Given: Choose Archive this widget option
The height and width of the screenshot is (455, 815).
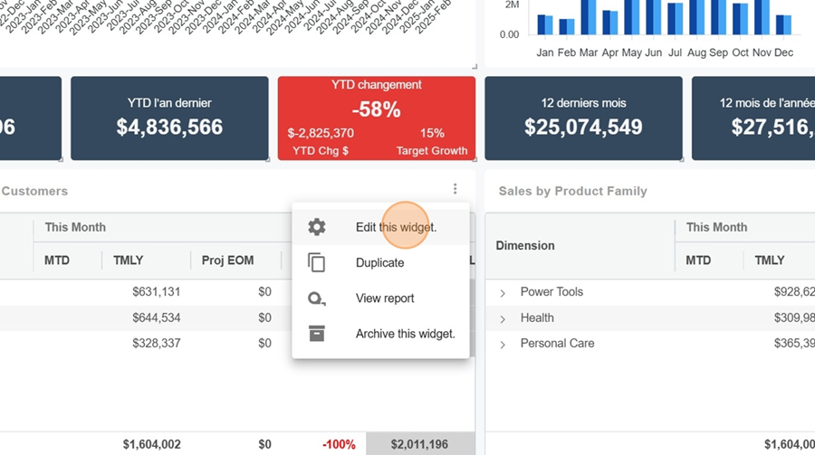Looking at the screenshot, I should click(380, 334).
